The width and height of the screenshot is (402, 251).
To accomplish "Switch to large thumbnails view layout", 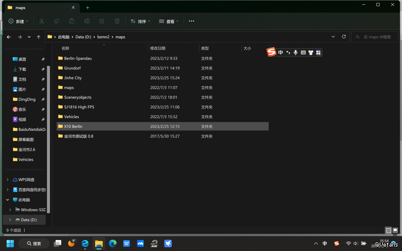I will pos(395,231).
